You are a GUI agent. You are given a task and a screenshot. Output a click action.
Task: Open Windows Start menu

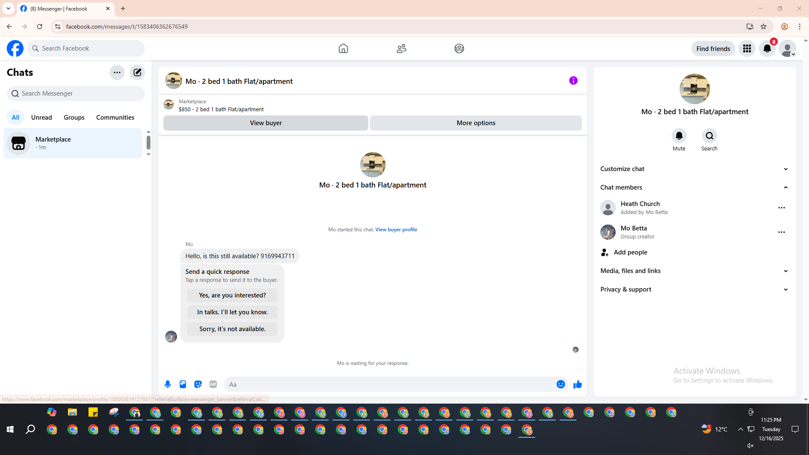(10, 429)
